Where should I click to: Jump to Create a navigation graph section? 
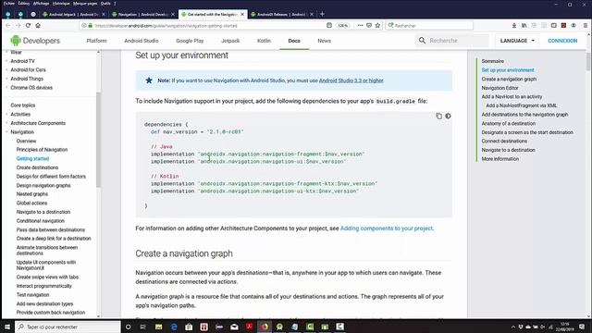[x=509, y=79]
